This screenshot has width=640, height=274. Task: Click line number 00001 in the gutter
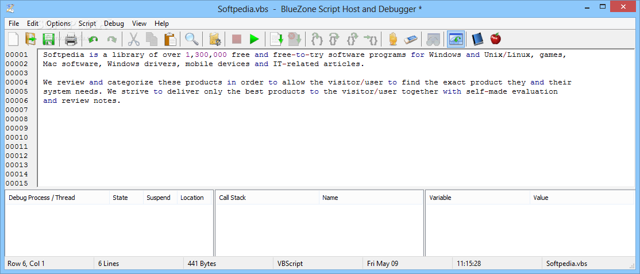pos(17,55)
